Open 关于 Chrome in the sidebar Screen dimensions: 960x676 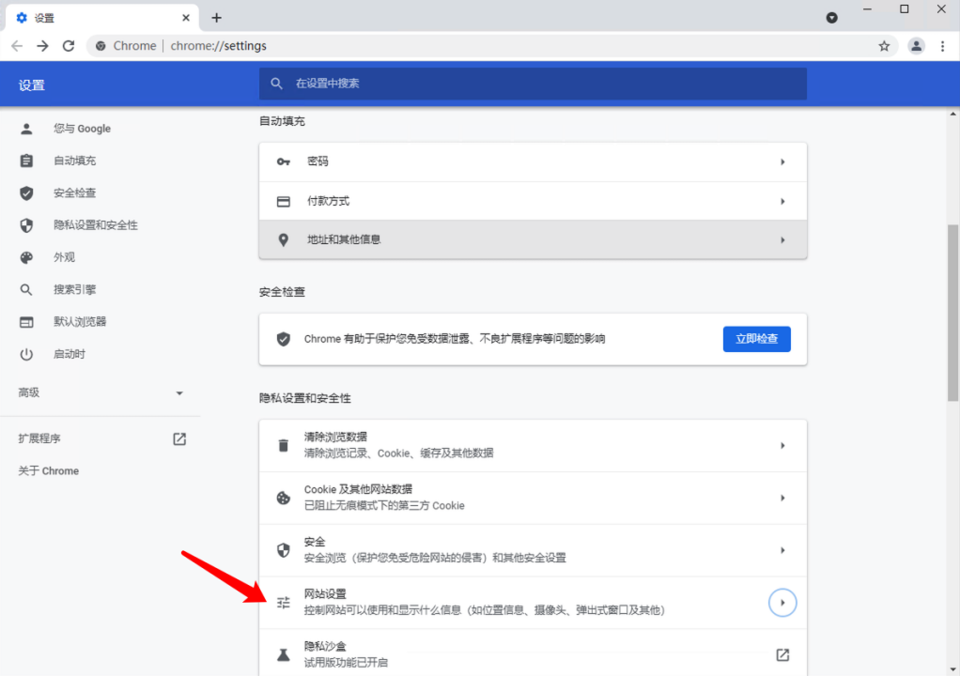[x=48, y=471]
